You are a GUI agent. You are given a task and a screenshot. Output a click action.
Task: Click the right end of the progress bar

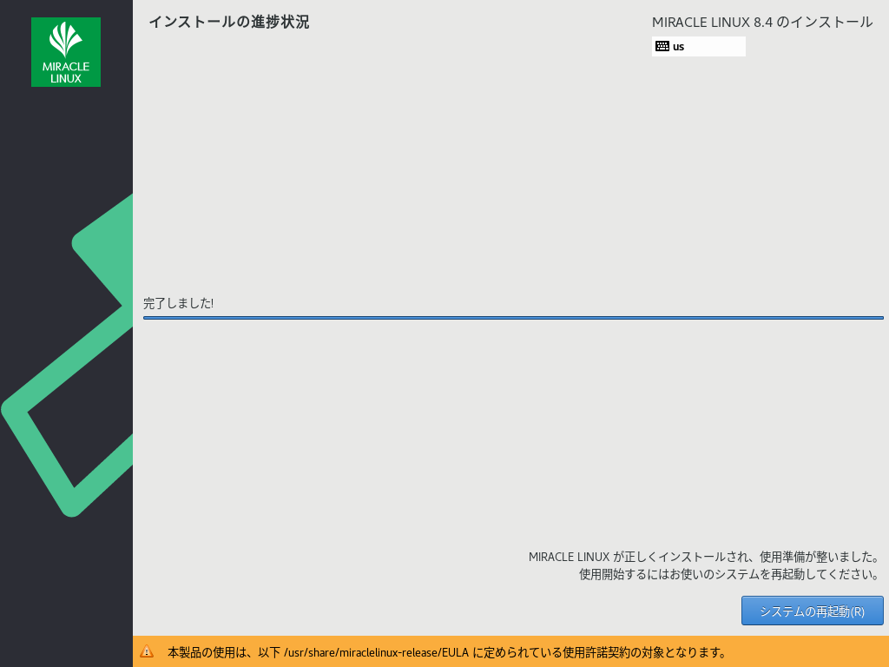[877, 318]
